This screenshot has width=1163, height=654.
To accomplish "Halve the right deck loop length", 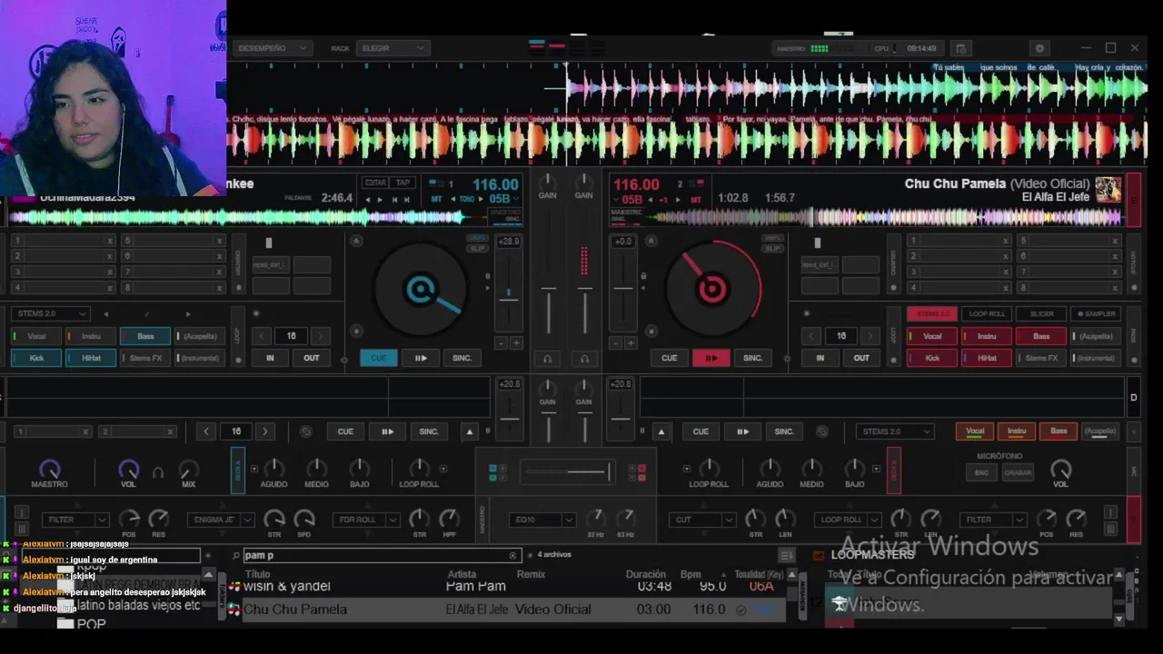I will (813, 336).
